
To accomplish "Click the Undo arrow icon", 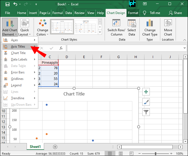I will (x=15, y=4).
